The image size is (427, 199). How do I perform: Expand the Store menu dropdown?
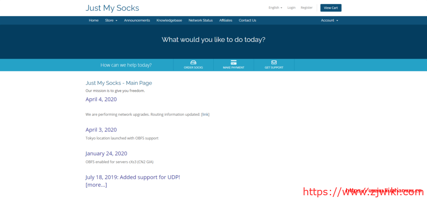(111, 20)
